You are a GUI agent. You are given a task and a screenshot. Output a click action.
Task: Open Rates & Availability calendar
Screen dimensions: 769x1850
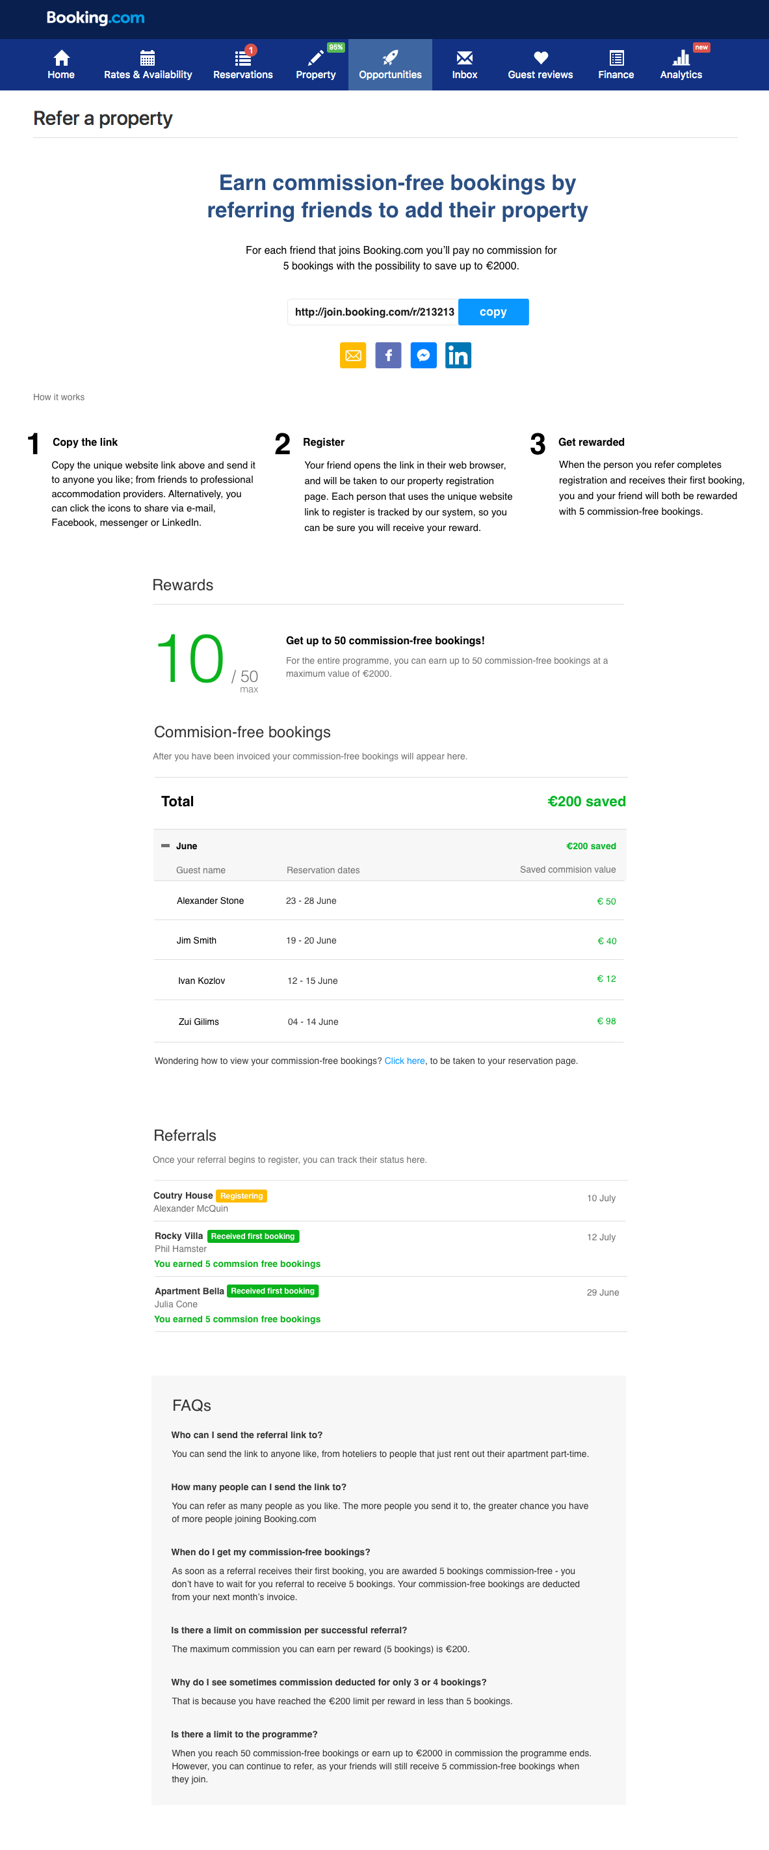point(148,64)
